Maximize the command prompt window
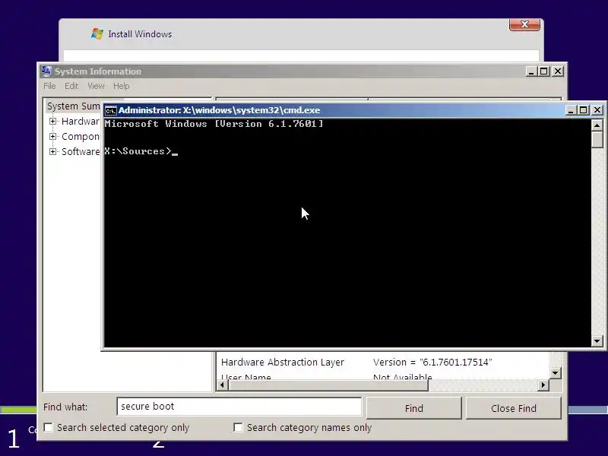Screen dimensions: 608x456 point(583,110)
